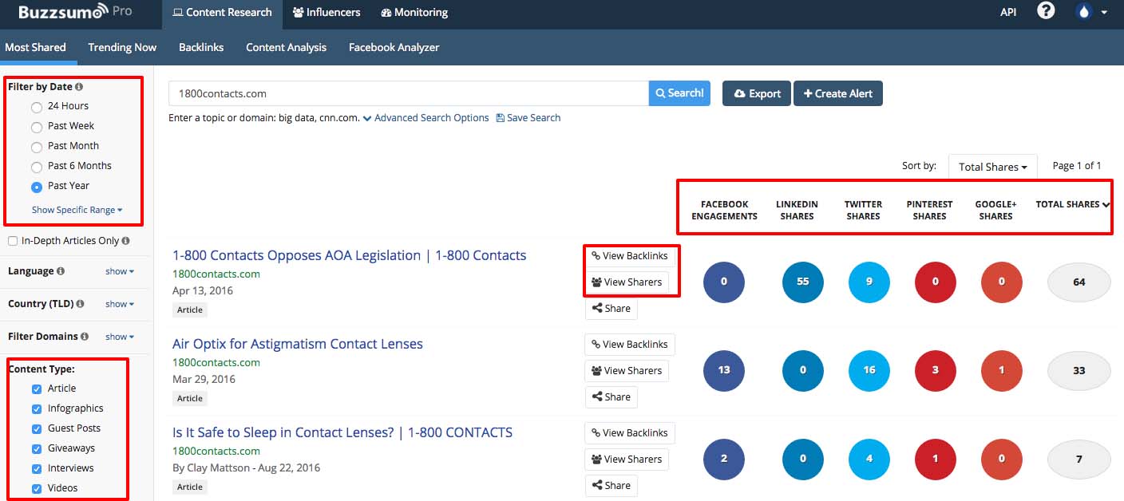
Task: Uncheck the Videos content type
Action: pyautogui.click(x=37, y=488)
